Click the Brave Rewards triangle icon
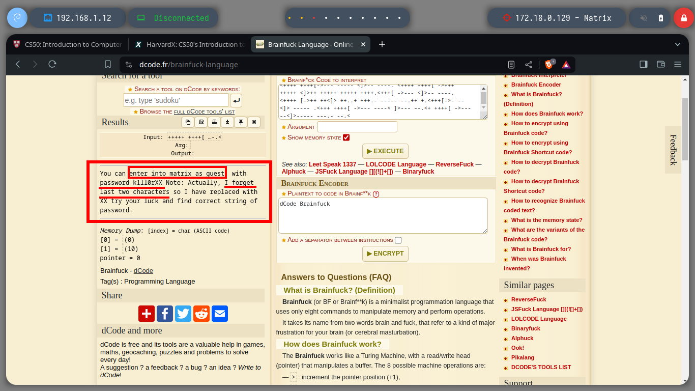The width and height of the screenshot is (695, 391). click(566, 65)
